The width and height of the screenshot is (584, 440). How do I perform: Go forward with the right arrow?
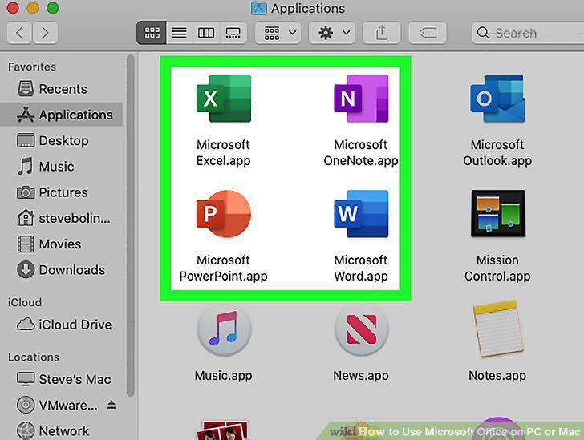45,33
